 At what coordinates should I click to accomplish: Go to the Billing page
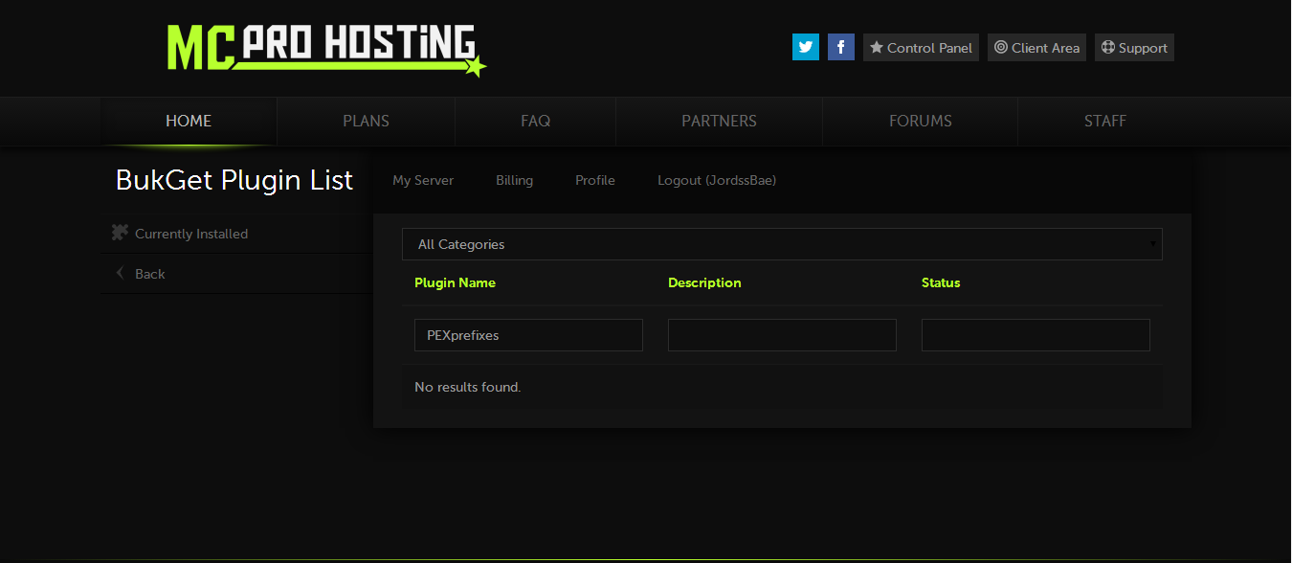(515, 180)
